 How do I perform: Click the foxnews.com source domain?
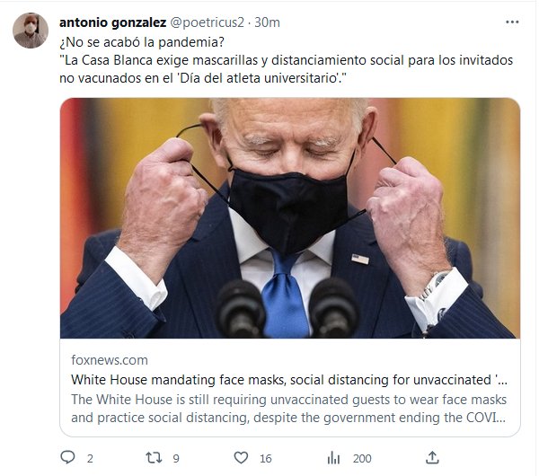pos(110,360)
